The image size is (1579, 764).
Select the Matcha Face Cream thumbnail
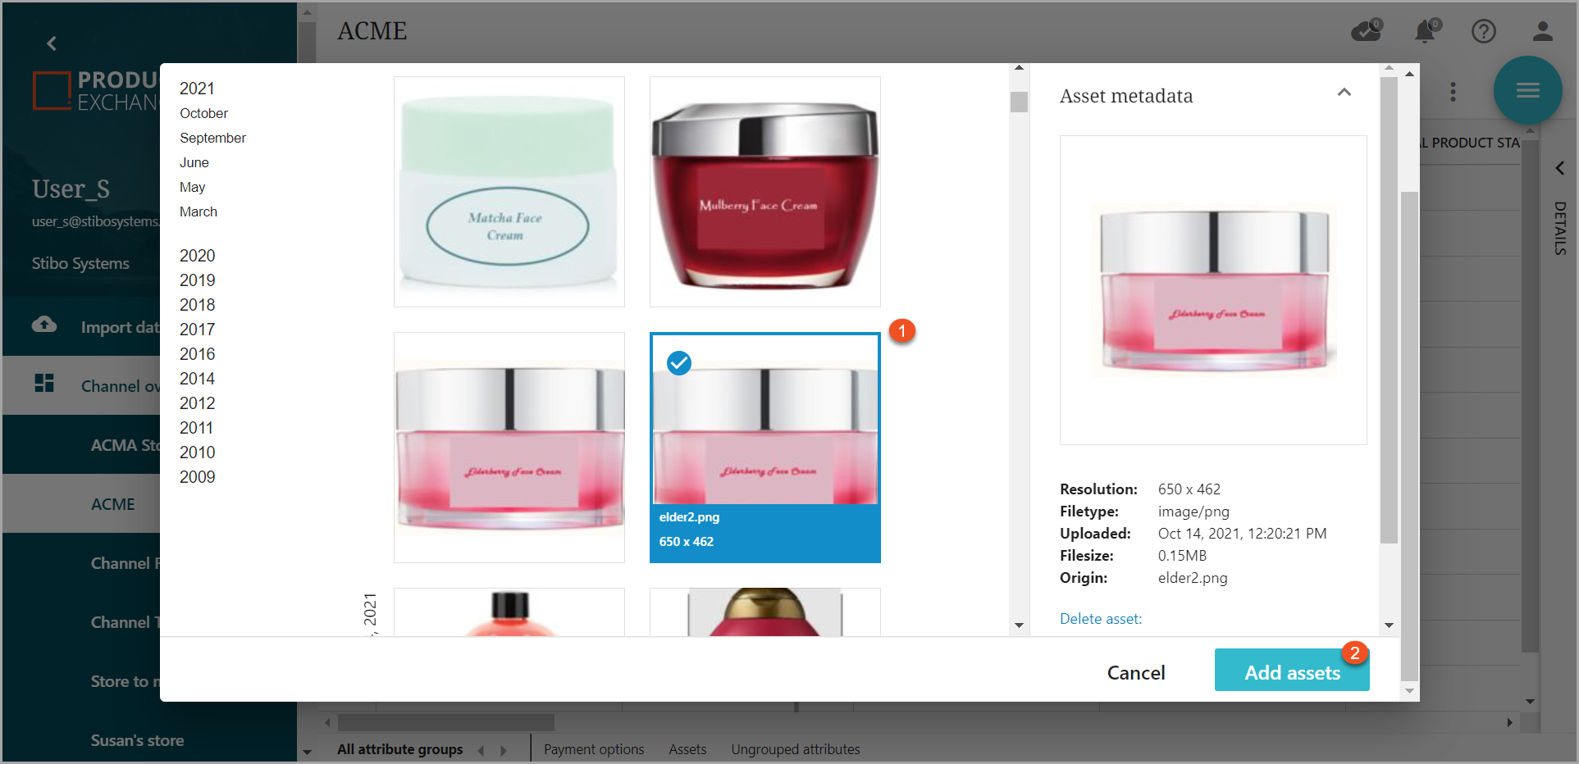pyautogui.click(x=509, y=192)
